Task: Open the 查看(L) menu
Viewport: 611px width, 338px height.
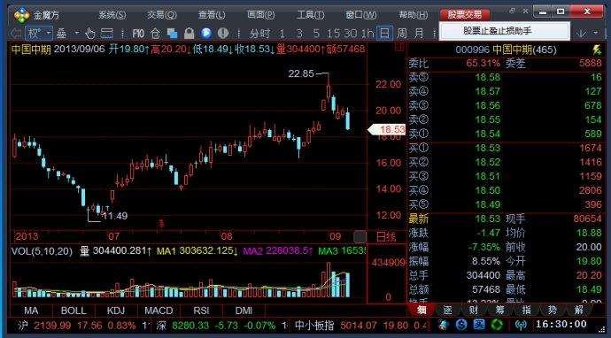Action: click(x=212, y=15)
